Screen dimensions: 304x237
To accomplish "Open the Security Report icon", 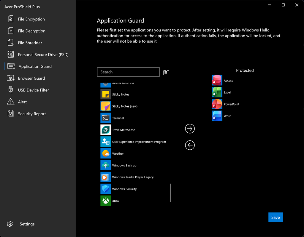I will 11,113.
